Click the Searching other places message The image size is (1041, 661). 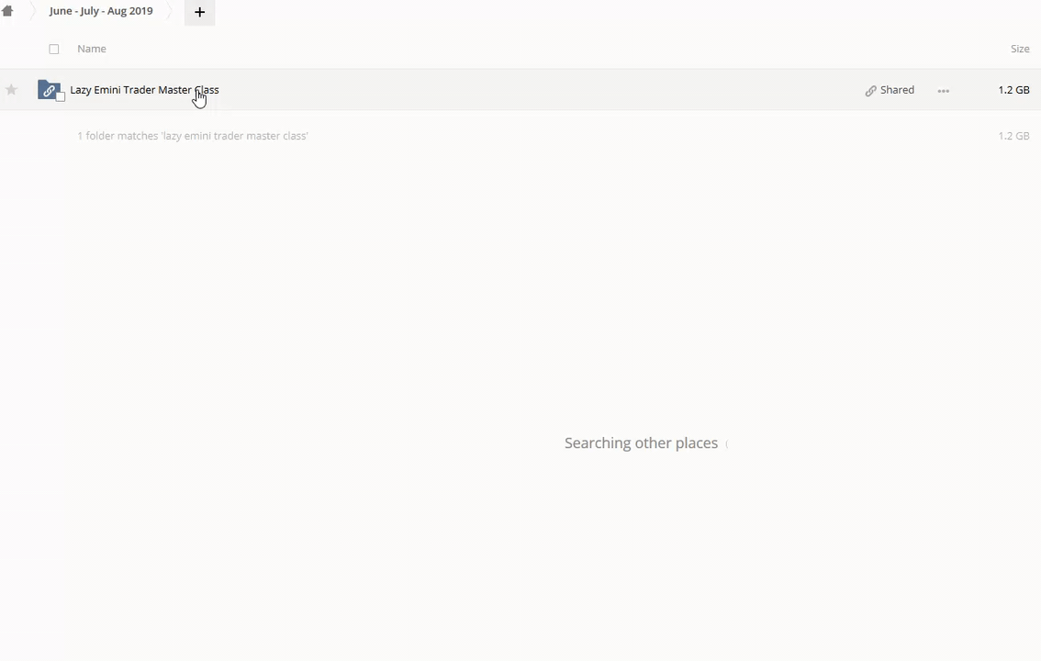tap(641, 443)
